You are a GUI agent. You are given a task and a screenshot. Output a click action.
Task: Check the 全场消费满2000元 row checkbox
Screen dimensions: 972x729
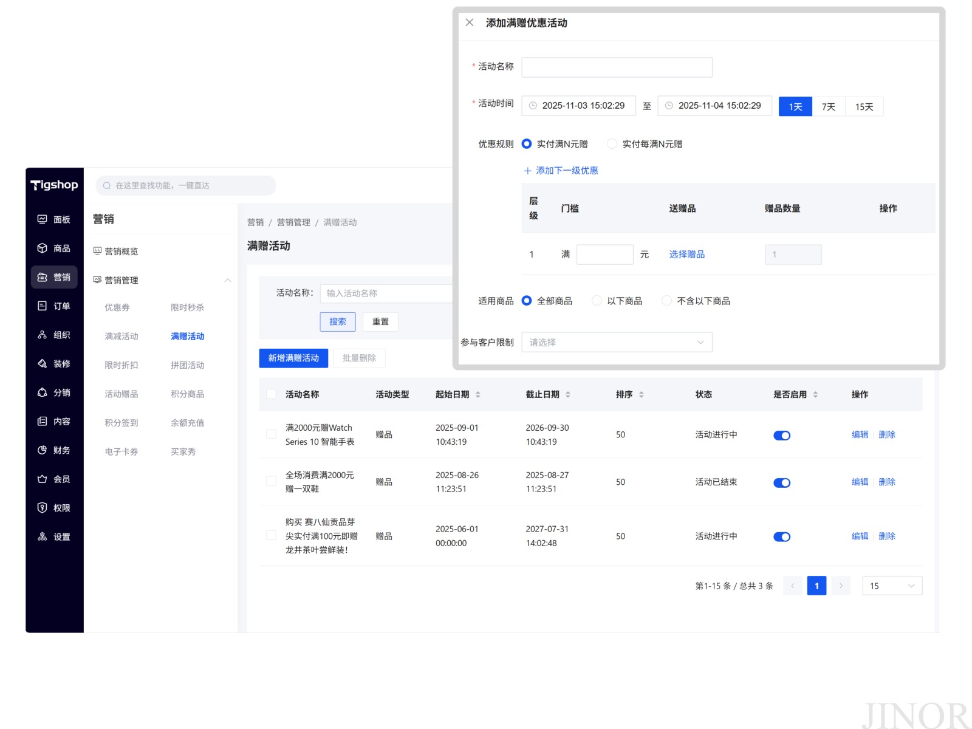point(272,481)
